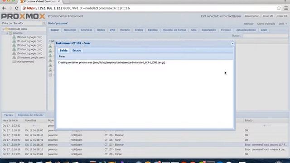290x163 pixels.
Task: Open the Resumen tab
Action: (x=70, y=30)
